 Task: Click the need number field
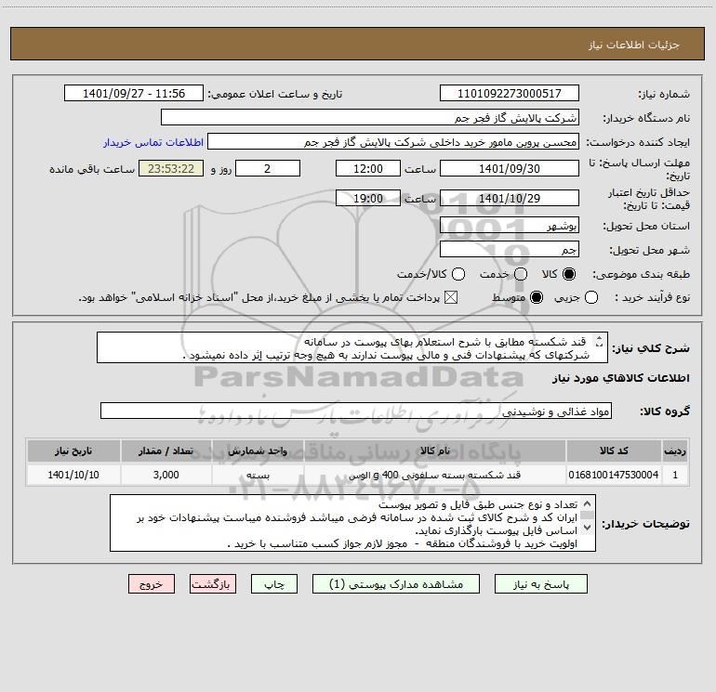[x=510, y=94]
